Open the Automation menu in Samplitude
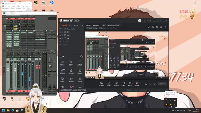 click(6, 8)
